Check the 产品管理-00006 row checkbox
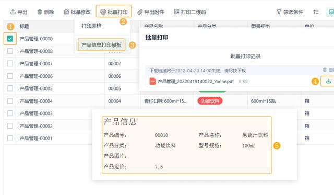The width and height of the screenshot is (334, 195). click(x=10, y=76)
